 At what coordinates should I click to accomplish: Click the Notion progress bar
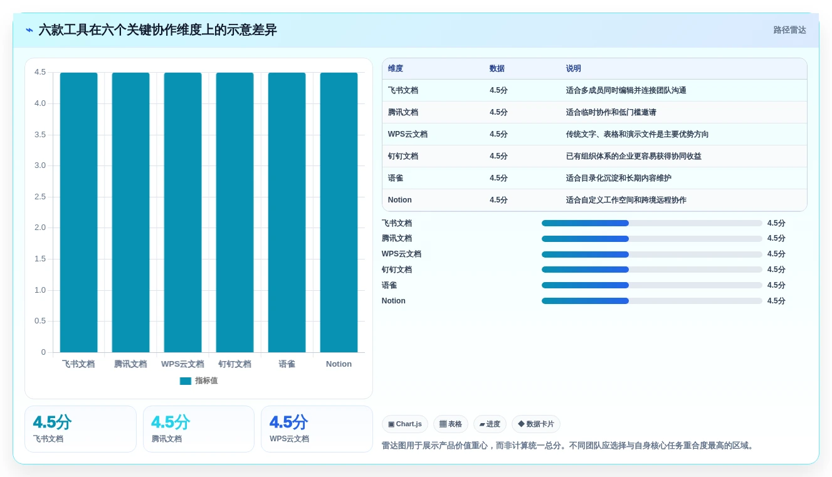point(652,301)
